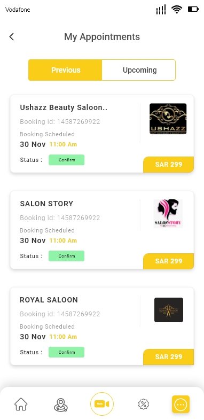
Task: Click Confirm status on Ushazz booking
Action: click(66, 160)
